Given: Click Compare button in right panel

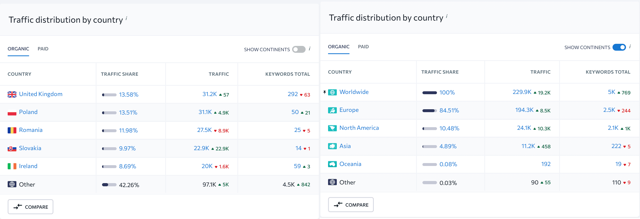Looking at the screenshot, I should [x=351, y=205].
